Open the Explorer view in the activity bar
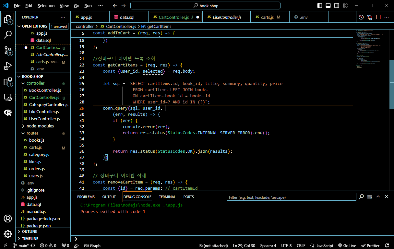Screen dimensions: 394x249 point(8,19)
